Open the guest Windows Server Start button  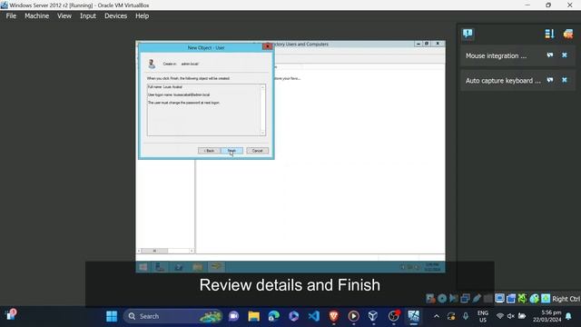pyautogui.click(x=143, y=267)
